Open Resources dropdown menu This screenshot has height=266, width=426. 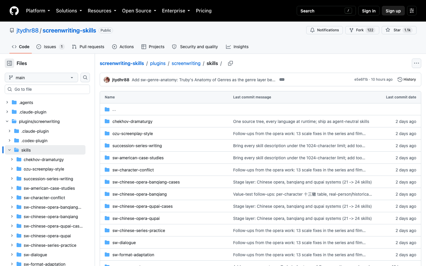(102, 11)
